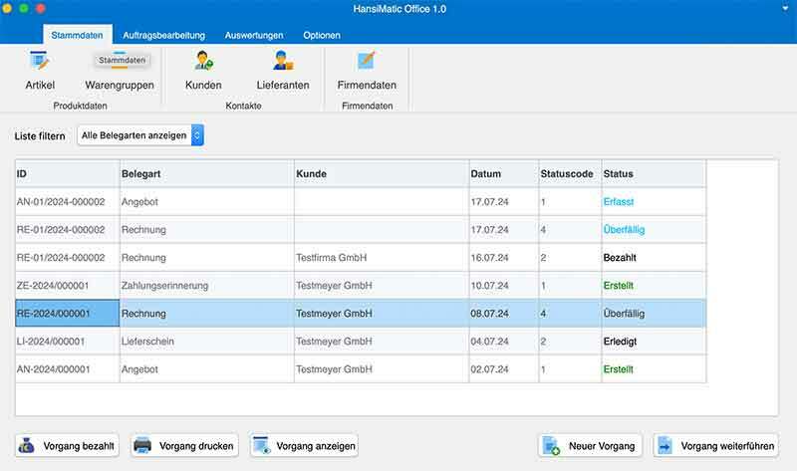Open the Firmendaten company data icon
The height and width of the screenshot is (471, 797).
tap(367, 68)
